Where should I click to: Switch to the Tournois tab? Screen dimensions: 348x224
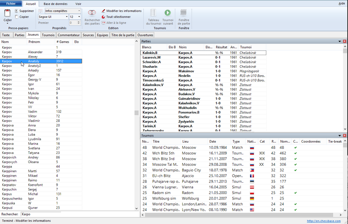point(48,35)
